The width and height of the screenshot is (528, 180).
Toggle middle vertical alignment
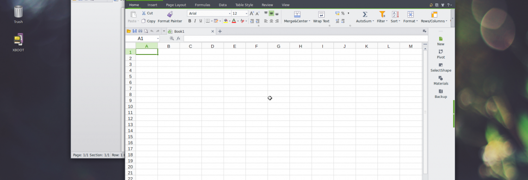(x=271, y=13)
